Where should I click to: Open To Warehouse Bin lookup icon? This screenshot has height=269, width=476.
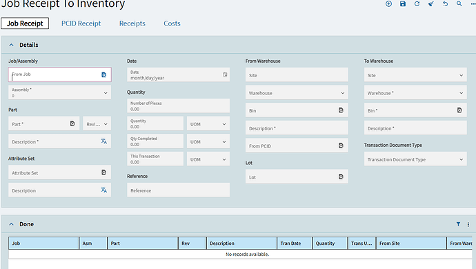[459, 110]
